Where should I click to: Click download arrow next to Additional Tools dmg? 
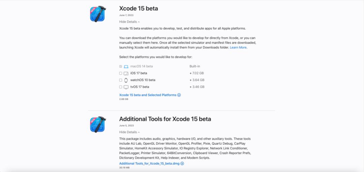click(x=182, y=164)
